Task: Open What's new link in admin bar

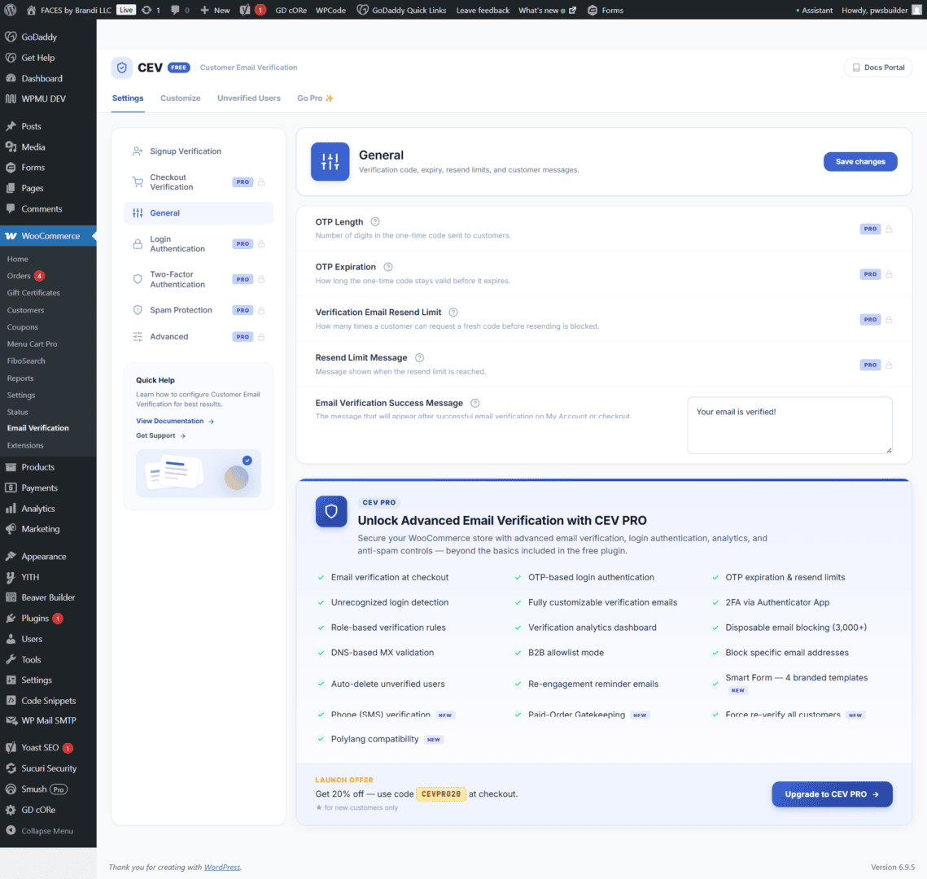Action: pyautogui.click(x=547, y=10)
